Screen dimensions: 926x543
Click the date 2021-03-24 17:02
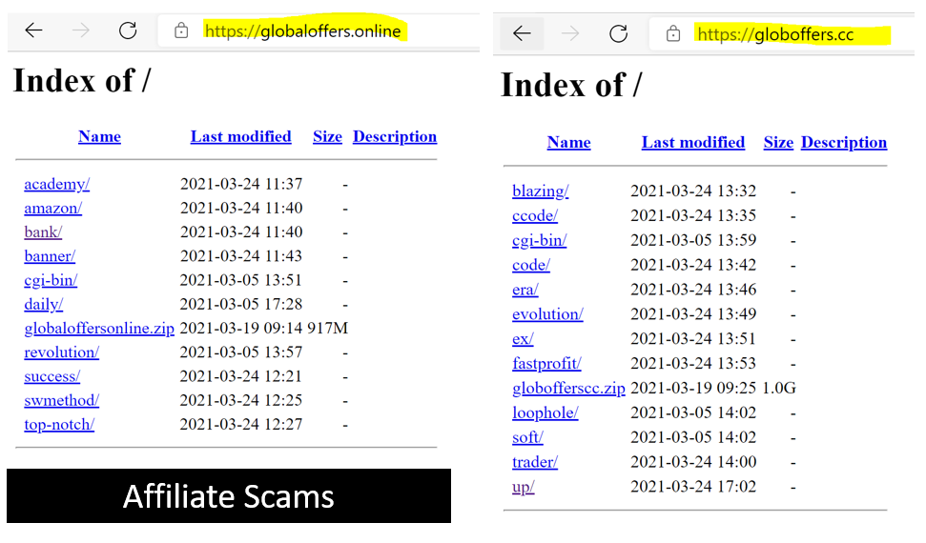click(693, 487)
